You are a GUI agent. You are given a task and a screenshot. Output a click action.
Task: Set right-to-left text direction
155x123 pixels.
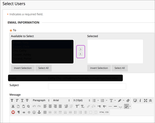coord(104,106)
